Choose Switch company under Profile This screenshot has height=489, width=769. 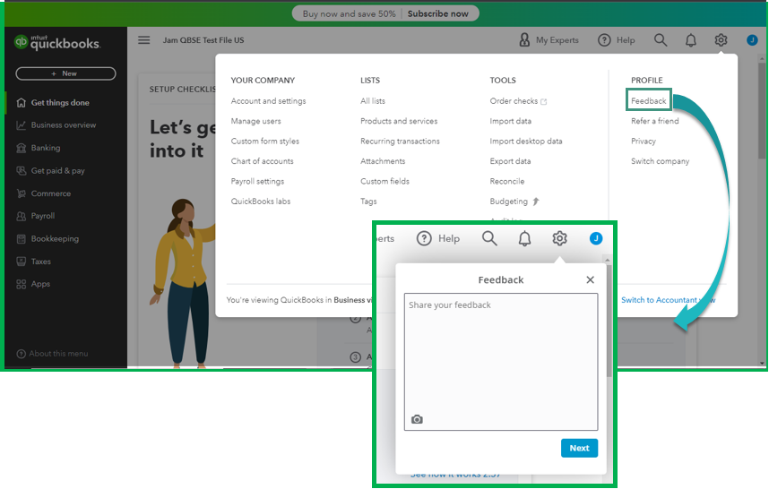(660, 161)
